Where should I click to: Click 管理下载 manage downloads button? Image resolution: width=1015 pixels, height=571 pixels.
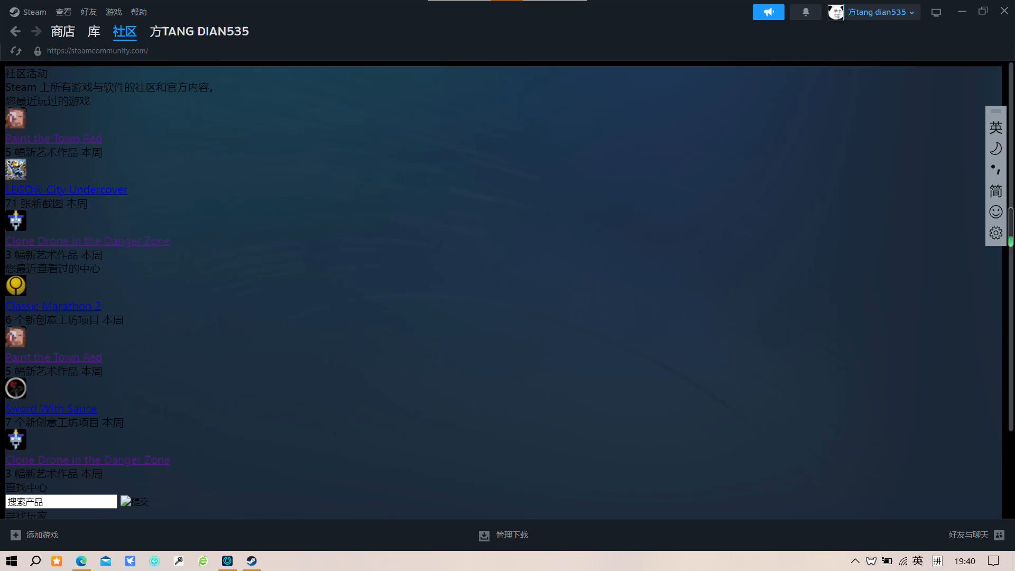[503, 534]
